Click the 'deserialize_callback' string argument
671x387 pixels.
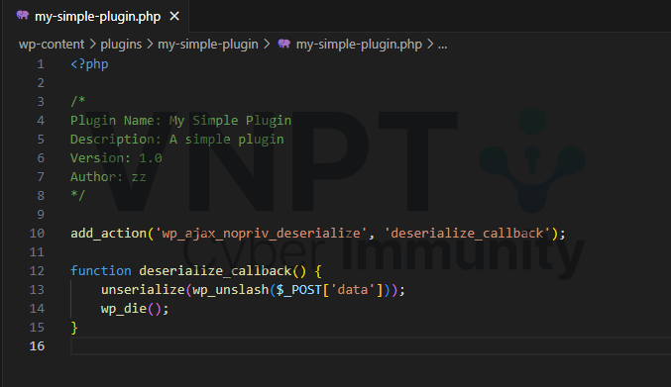(467, 234)
